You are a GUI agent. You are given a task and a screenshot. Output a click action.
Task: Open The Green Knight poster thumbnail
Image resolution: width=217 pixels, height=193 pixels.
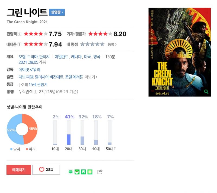click(x=180, y=52)
